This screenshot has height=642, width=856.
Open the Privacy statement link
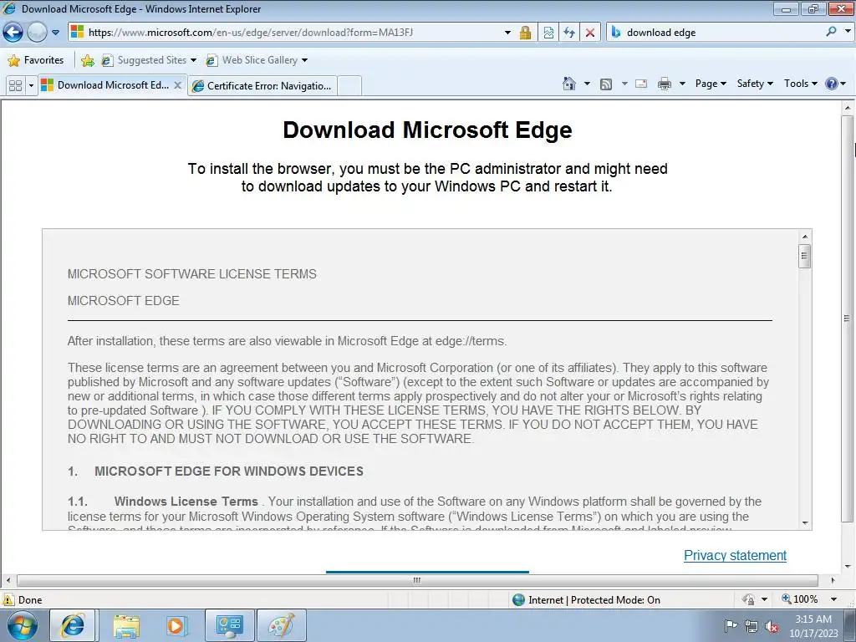click(735, 555)
